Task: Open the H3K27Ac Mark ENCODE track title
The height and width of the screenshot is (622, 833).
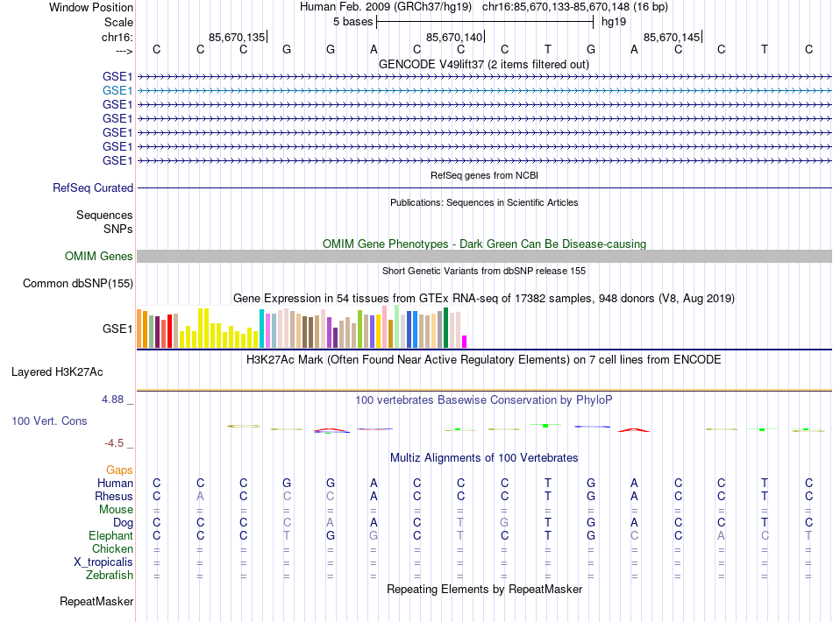Action: [484, 360]
